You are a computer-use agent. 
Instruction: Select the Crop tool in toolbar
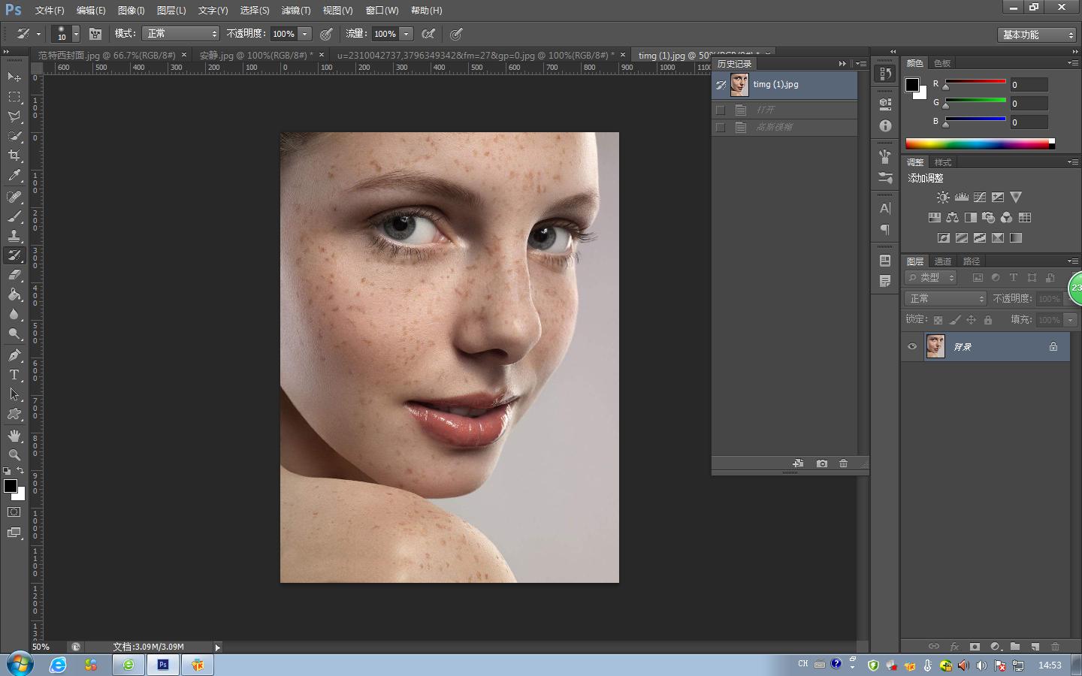[x=14, y=155]
